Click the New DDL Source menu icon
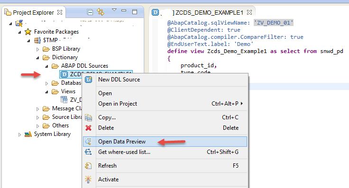The width and height of the screenshot is (349, 188). (x=89, y=80)
